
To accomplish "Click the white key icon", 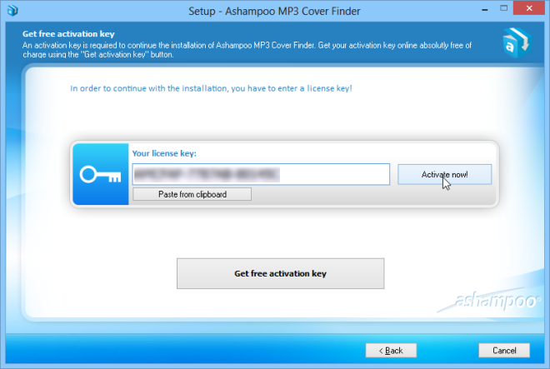I will (100, 175).
